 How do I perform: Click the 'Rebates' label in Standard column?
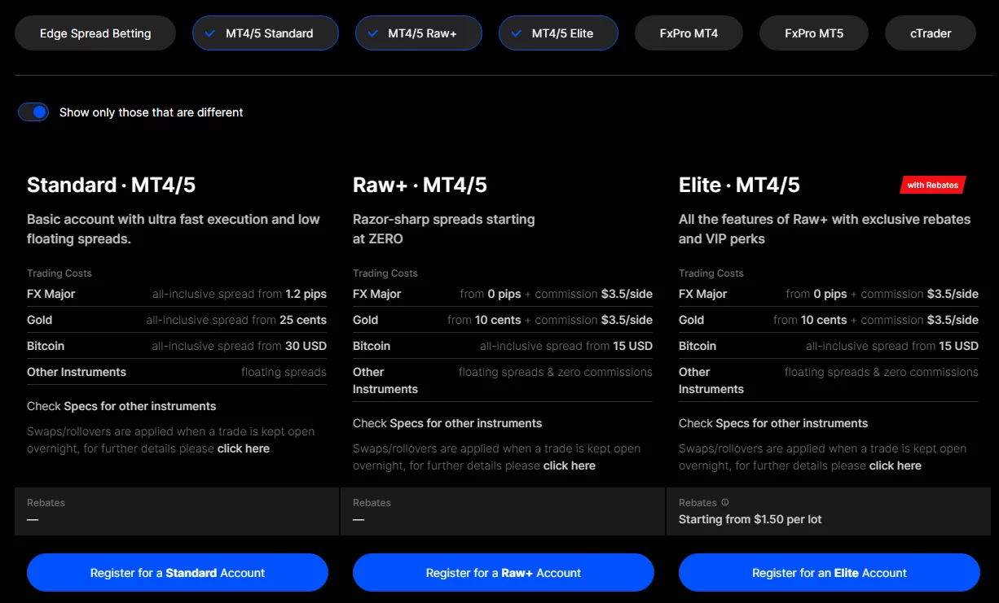point(46,503)
